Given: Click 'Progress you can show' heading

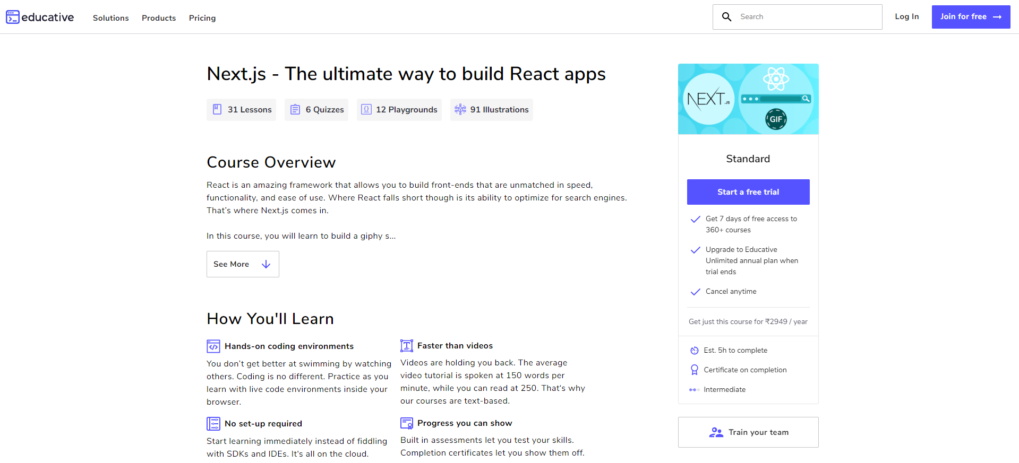Looking at the screenshot, I should tap(465, 423).
